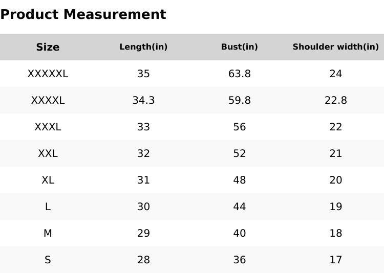Viewport: 384px width, 273px height.
Task: Click the 22.8 shoulder width value
Action: pos(335,100)
